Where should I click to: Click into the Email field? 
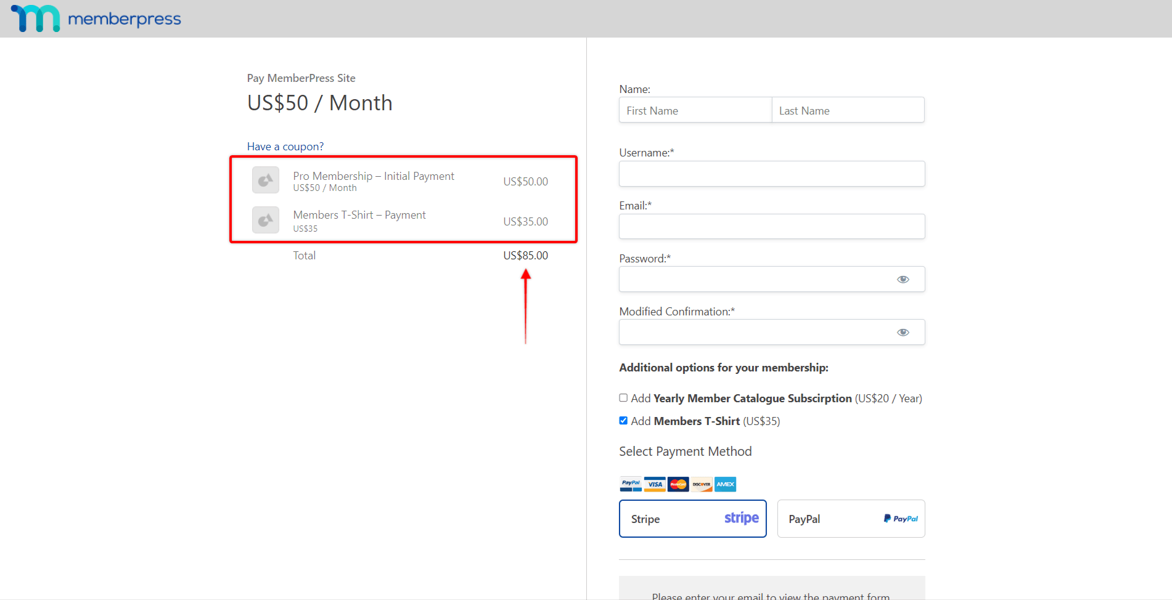click(772, 227)
